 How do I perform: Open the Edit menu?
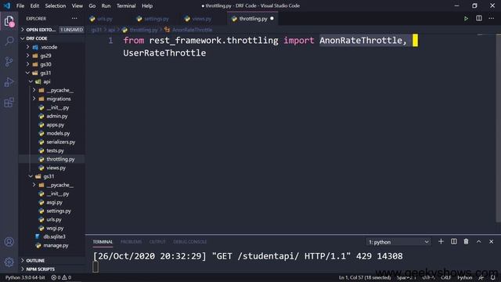(x=34, y=5)
